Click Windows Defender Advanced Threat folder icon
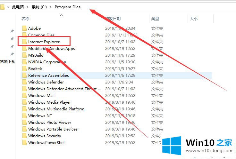Viewport: 236px width, 159px height. coord(24,89)
